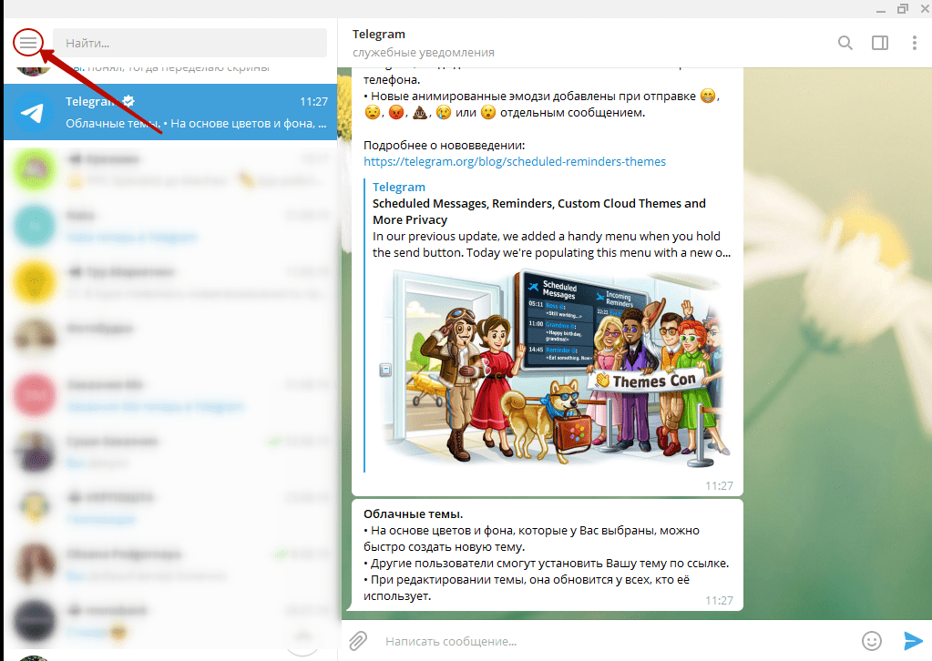Open the three-dot chat options menu
The width and height of the screenshot is (932, 661).
point(914,43)
